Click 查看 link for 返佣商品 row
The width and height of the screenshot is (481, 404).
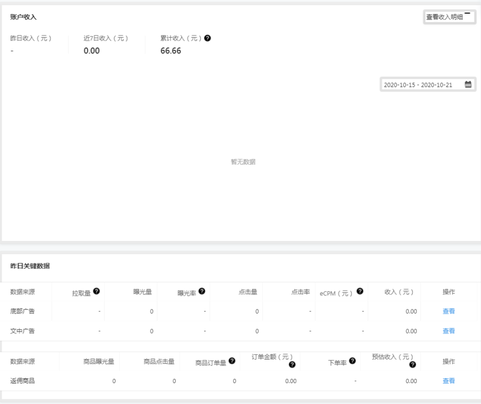point(449,381)
